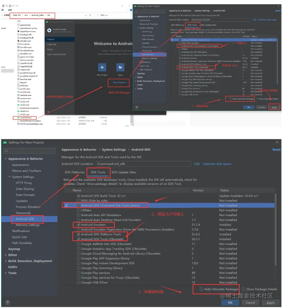Image resolution: width=282 pixels, height=308 pixels.
Task: Select Memory Settings in larger dialog tree
Action: coord(28,225)
